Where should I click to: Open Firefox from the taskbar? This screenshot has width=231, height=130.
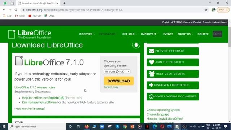(x=87, y=126)
